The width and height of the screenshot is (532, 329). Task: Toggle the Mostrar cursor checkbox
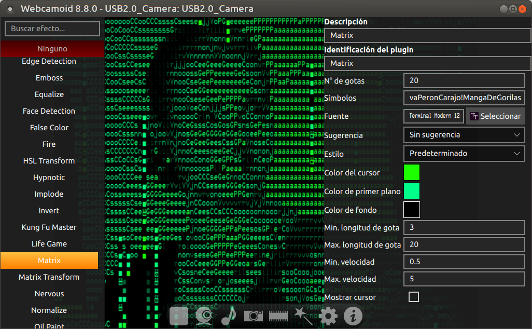pos(414,297)
